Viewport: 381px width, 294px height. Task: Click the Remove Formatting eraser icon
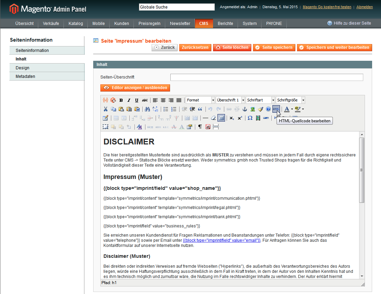click(213, 118)
